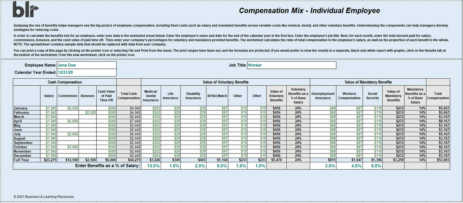Select the Full Year unemployment insurance $815
463x203 pixels.
323,160
